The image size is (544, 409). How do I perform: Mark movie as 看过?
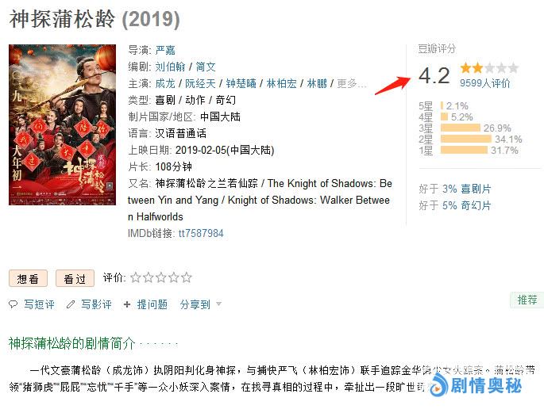click(x=75, y=278)
